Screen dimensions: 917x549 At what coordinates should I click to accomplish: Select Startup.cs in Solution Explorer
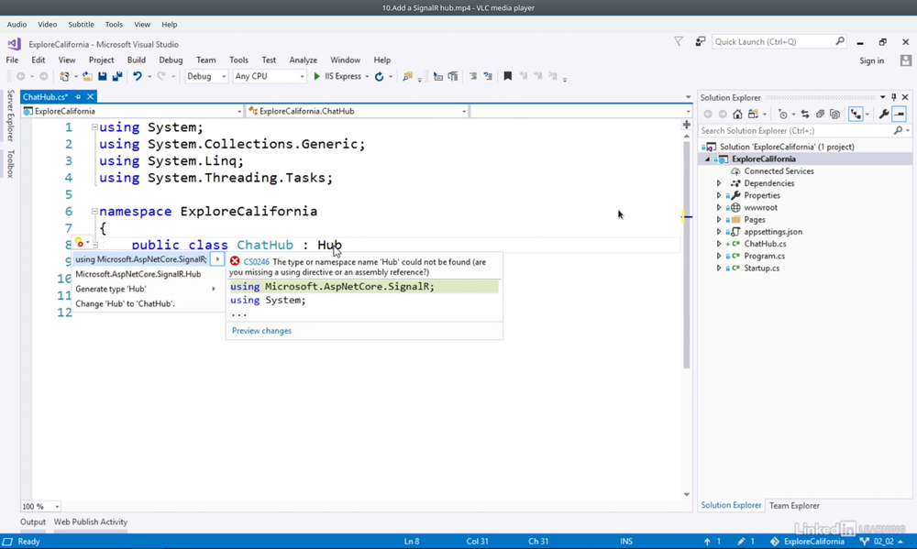[x=761, y=268]
